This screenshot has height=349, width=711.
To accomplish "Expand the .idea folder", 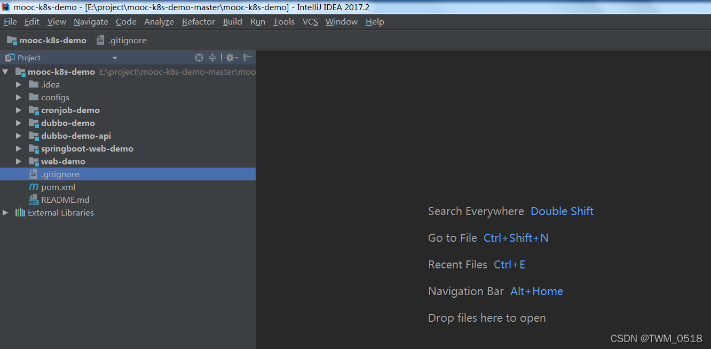I will pyautogui.click(x=19, y=84).
